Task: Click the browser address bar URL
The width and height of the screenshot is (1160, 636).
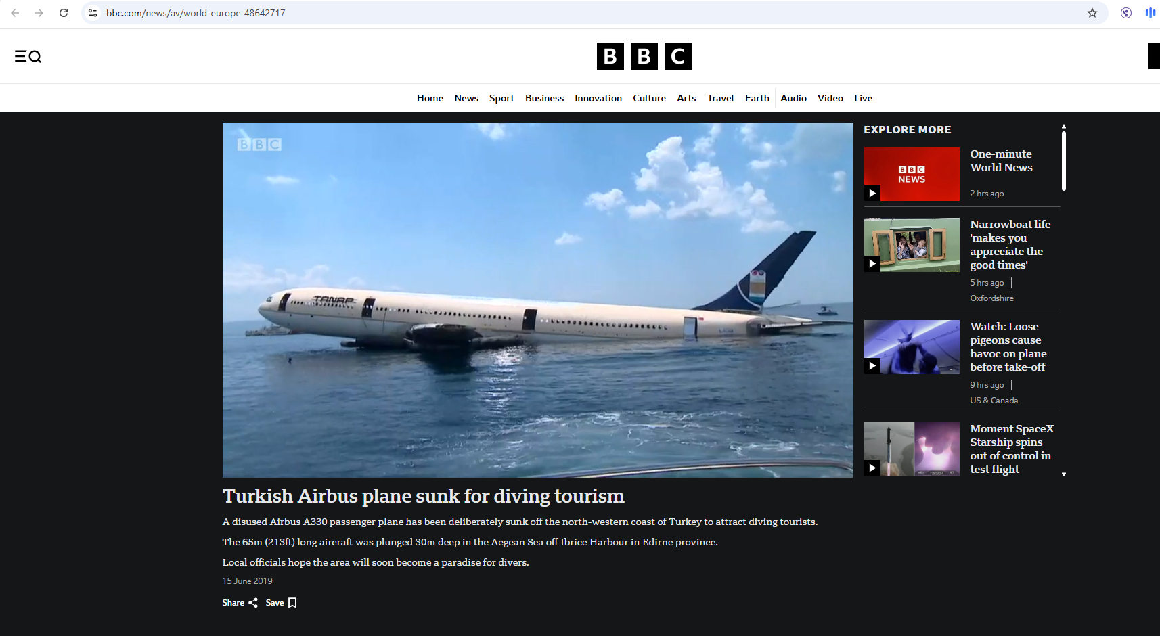Action: [x=196, y=13]
